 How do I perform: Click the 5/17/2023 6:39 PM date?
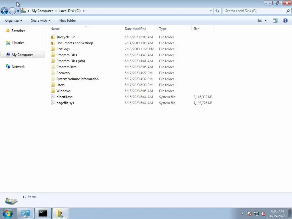(x=139, y=85)
